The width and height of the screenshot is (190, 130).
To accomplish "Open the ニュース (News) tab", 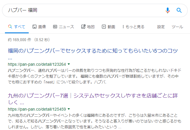I will pos(64,27).
